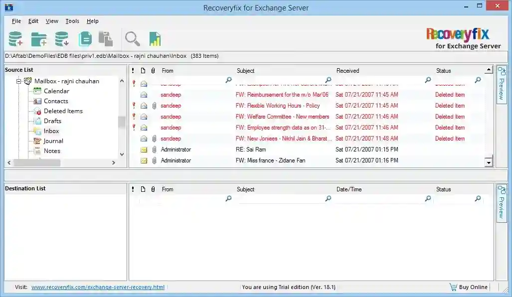Click the Drafts folder icon
The height and width of the screenshot is (297, 512).
pyautogui.click(x=37, y=121)
